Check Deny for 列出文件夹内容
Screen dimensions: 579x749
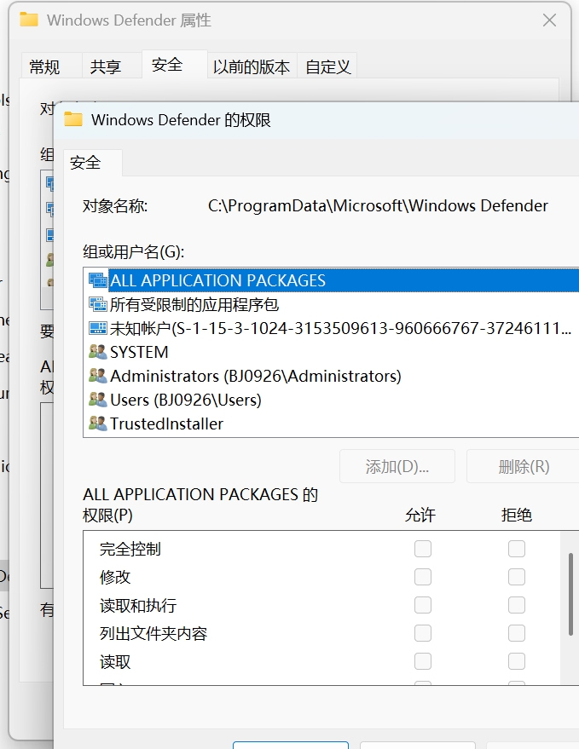coord(517,633)
